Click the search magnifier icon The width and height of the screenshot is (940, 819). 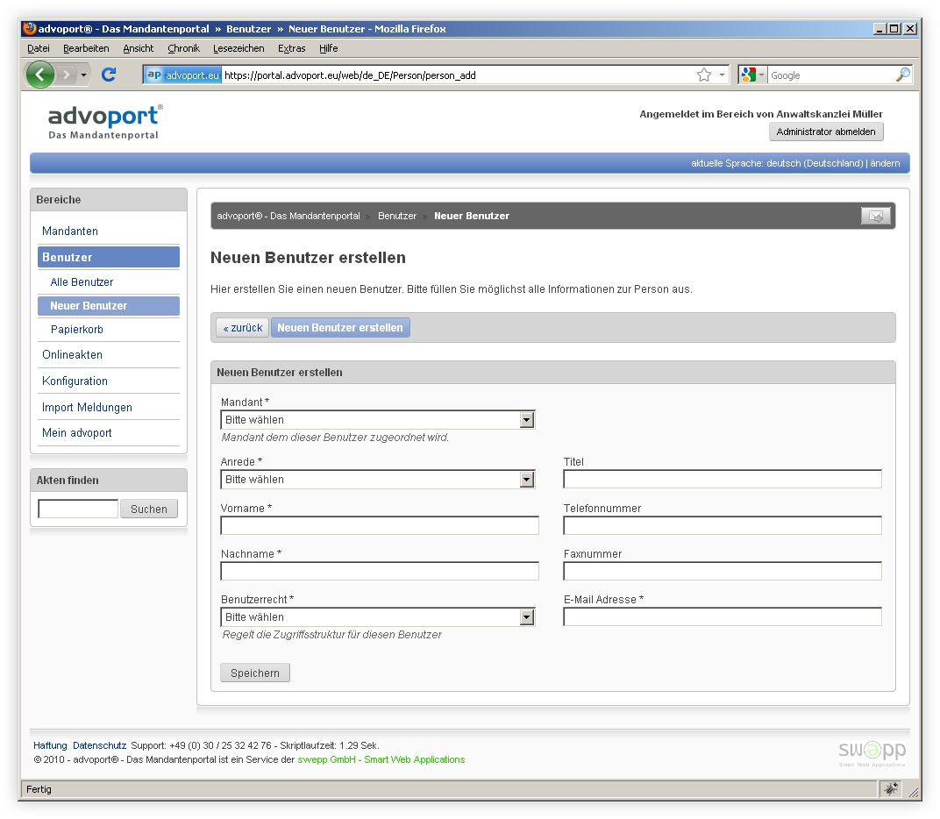coord(902,75)
